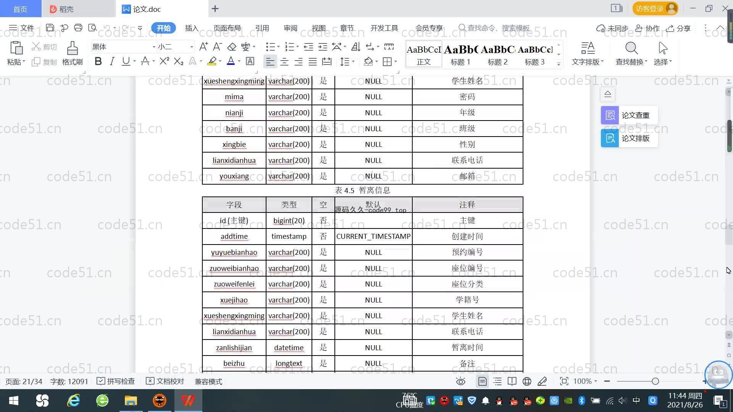Viewport: 733px width, 412px height.
Task: Open quick access toolbar customize arrow
Action: (140, 28)
